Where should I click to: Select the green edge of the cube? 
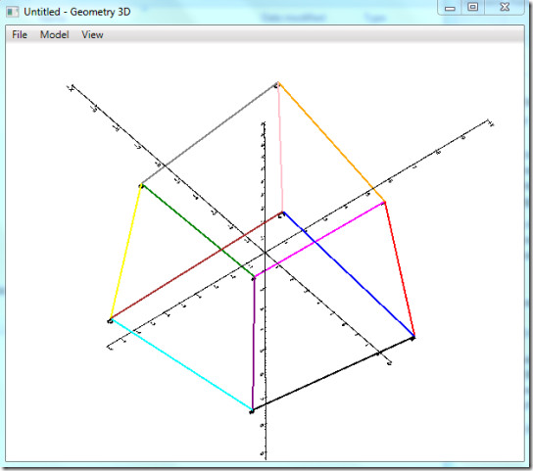coord(198,231)
